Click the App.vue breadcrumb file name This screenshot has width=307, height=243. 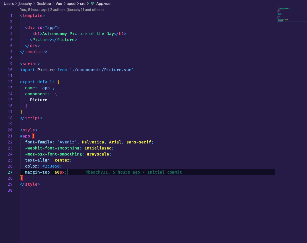point(103,3)
